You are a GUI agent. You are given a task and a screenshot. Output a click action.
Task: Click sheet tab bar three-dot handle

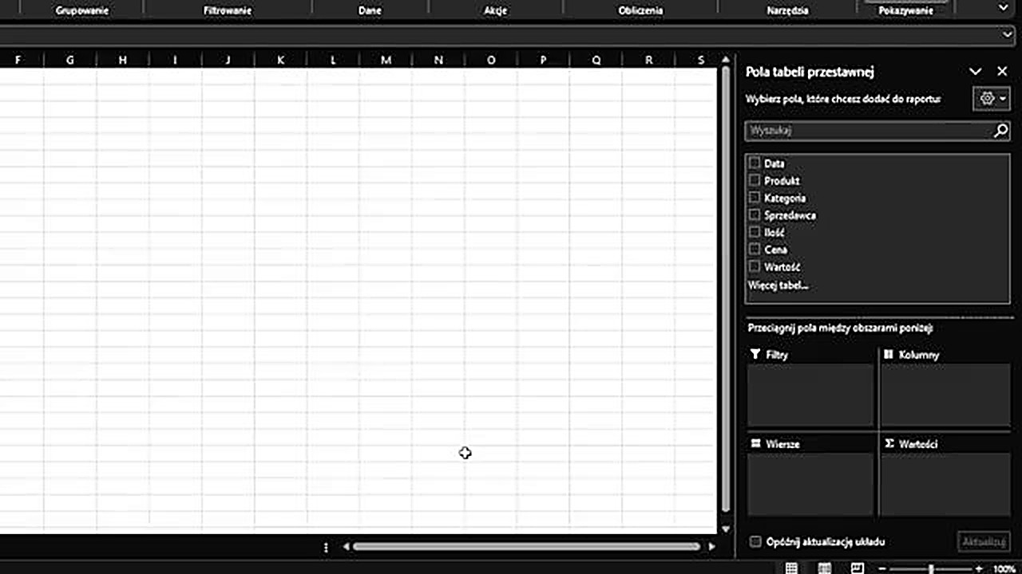click(326, 547)
